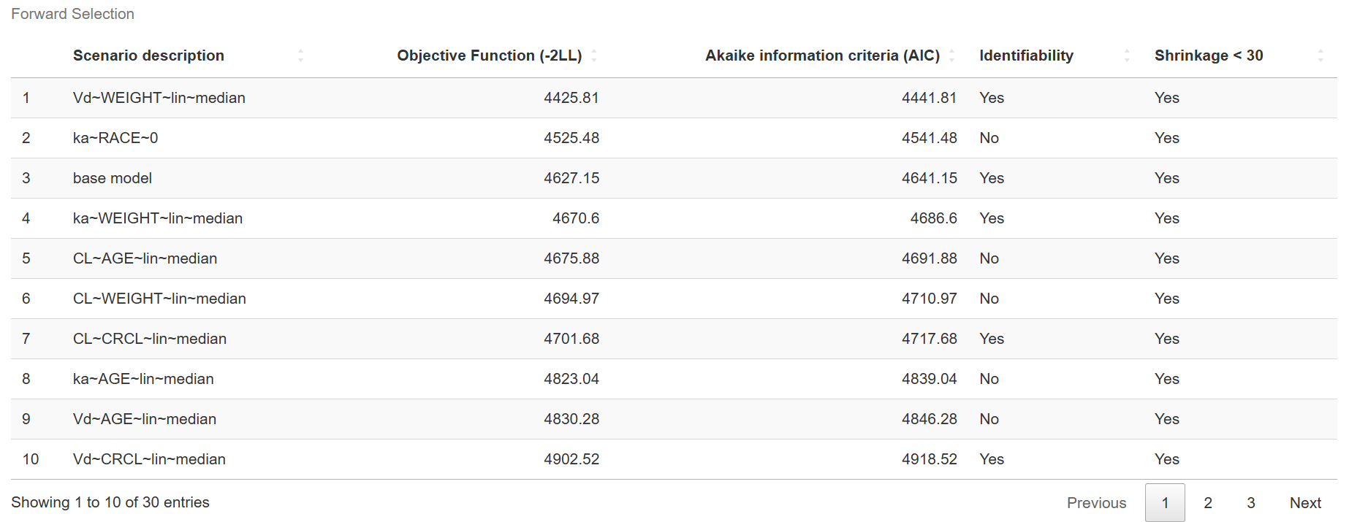The width and height of the screenshot is (1349, 522).
Task: Sort by Scenario description arrows icon
Action: 300,55
